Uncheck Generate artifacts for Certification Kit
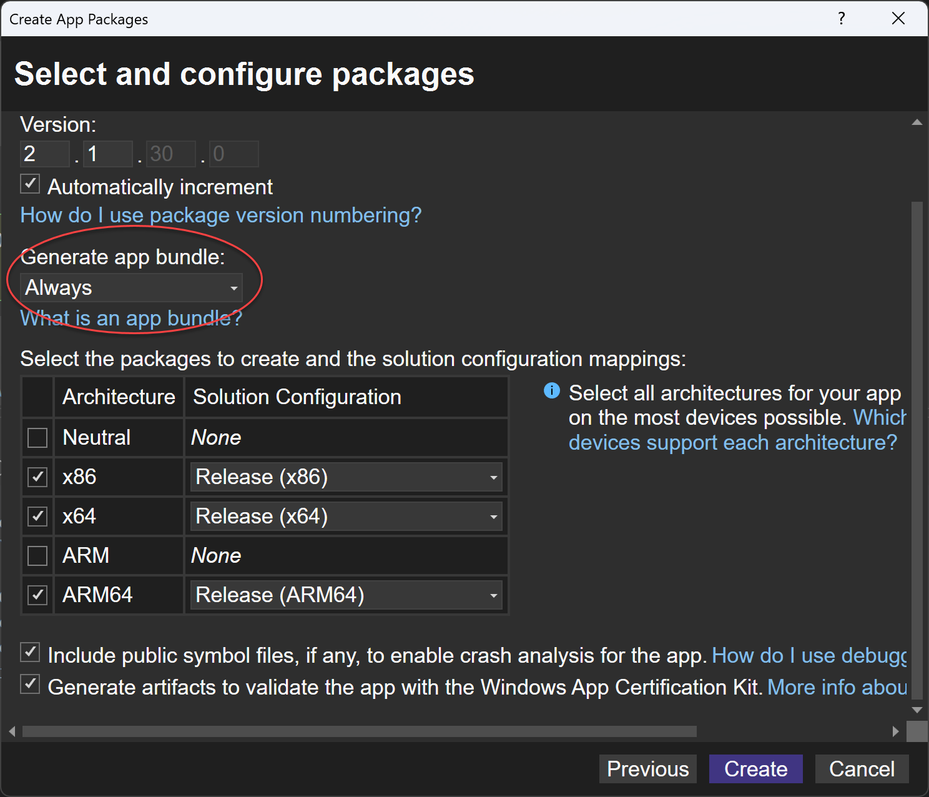 (x=29, y=684)
